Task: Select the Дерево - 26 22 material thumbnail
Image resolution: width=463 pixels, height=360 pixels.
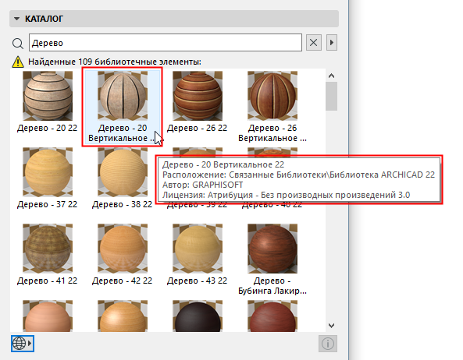Action: (x=198, y=95)
